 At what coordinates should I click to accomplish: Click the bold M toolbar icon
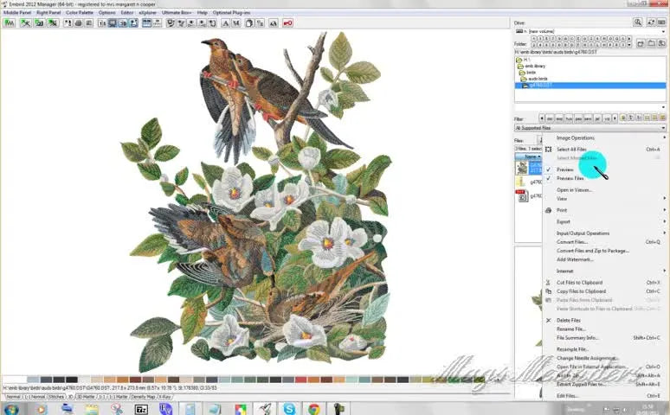[x=235, y=23]
